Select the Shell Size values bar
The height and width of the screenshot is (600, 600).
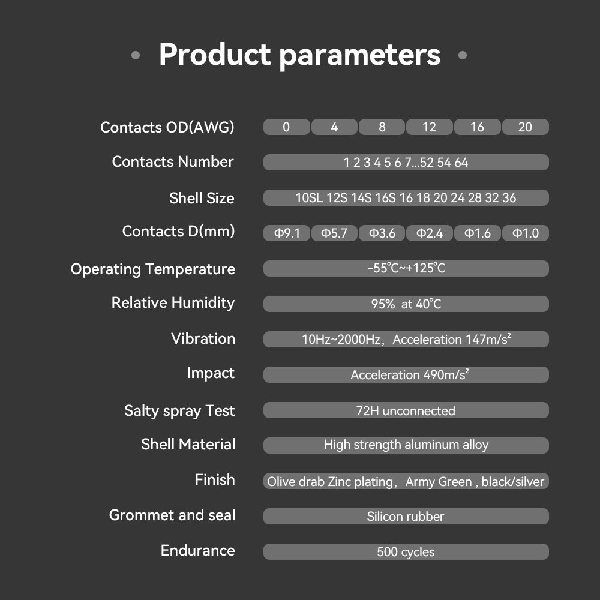point(406,198)
